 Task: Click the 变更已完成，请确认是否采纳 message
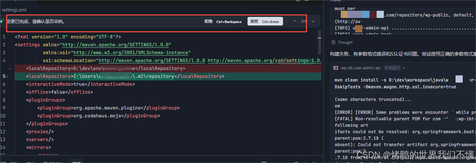click(x=36, y=22)
